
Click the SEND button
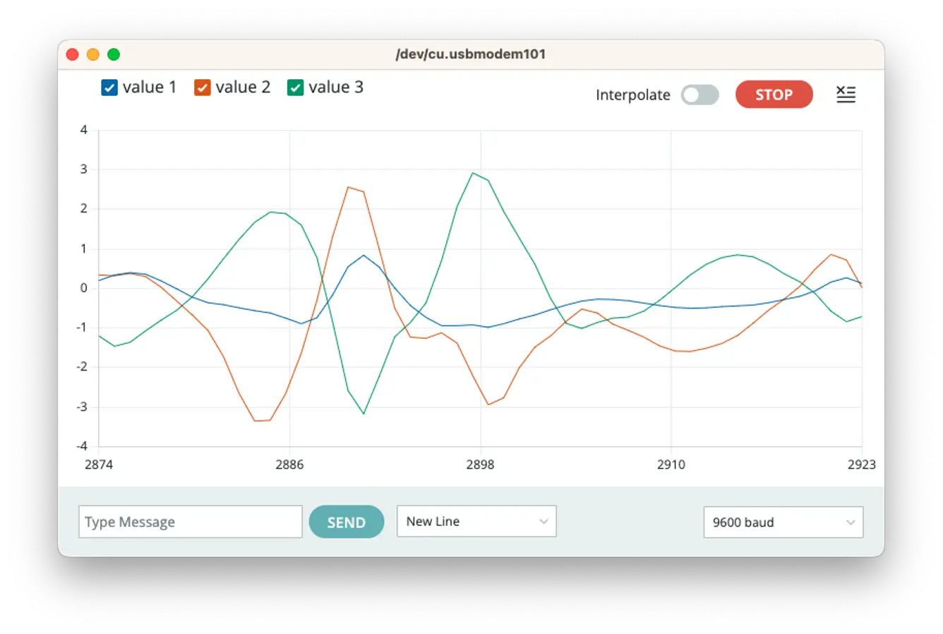click(x=346, y=522)
